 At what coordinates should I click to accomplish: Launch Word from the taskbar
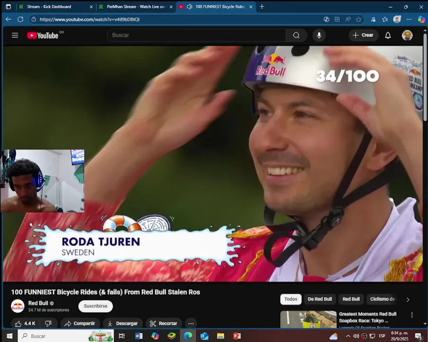[139, 336]
